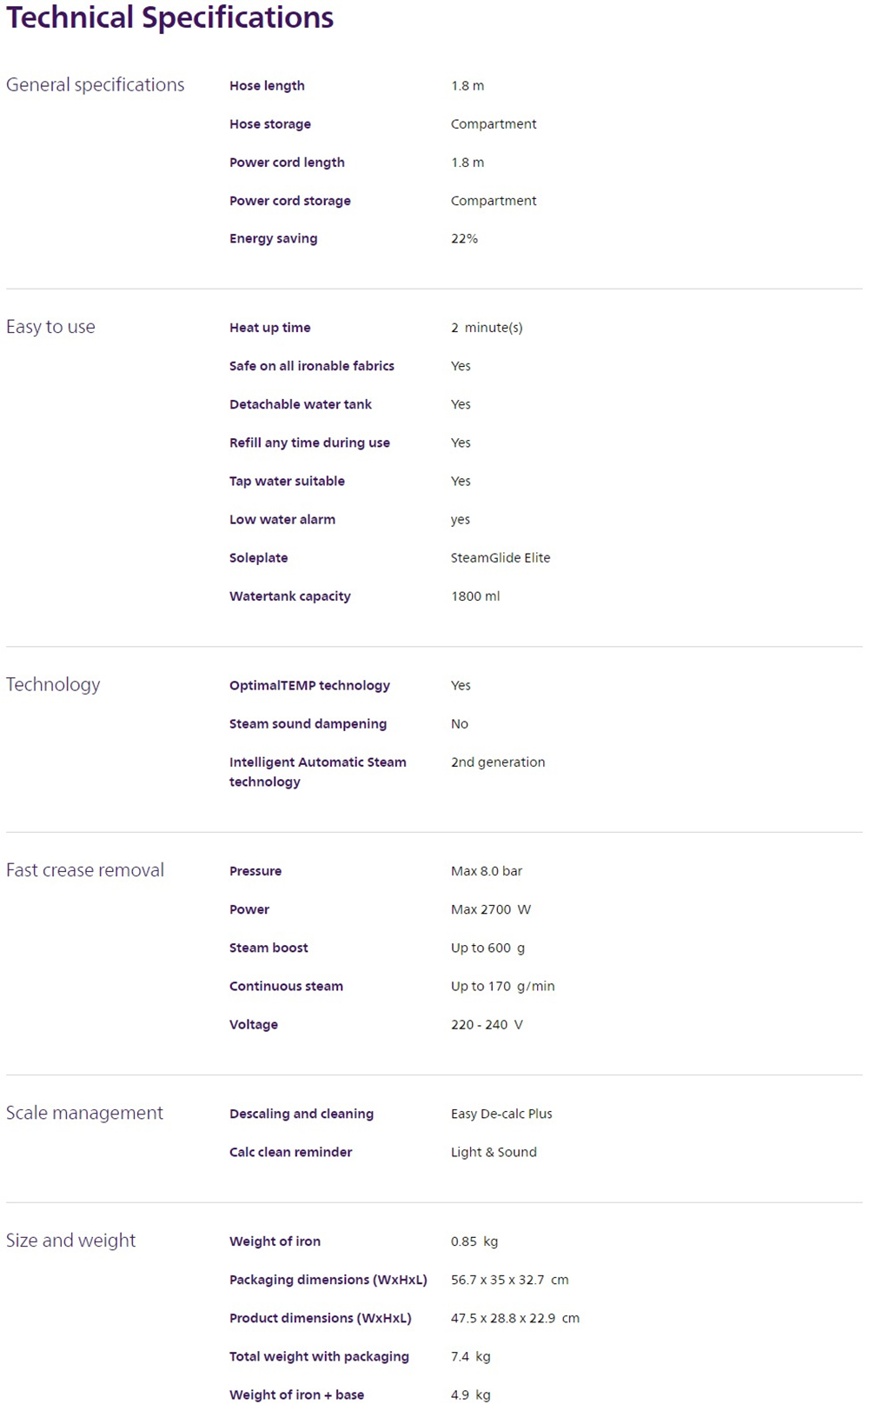
Task: Click the SteamGlide Elite soleplate value
Action: pyautogui.click(x=501, y=558)
